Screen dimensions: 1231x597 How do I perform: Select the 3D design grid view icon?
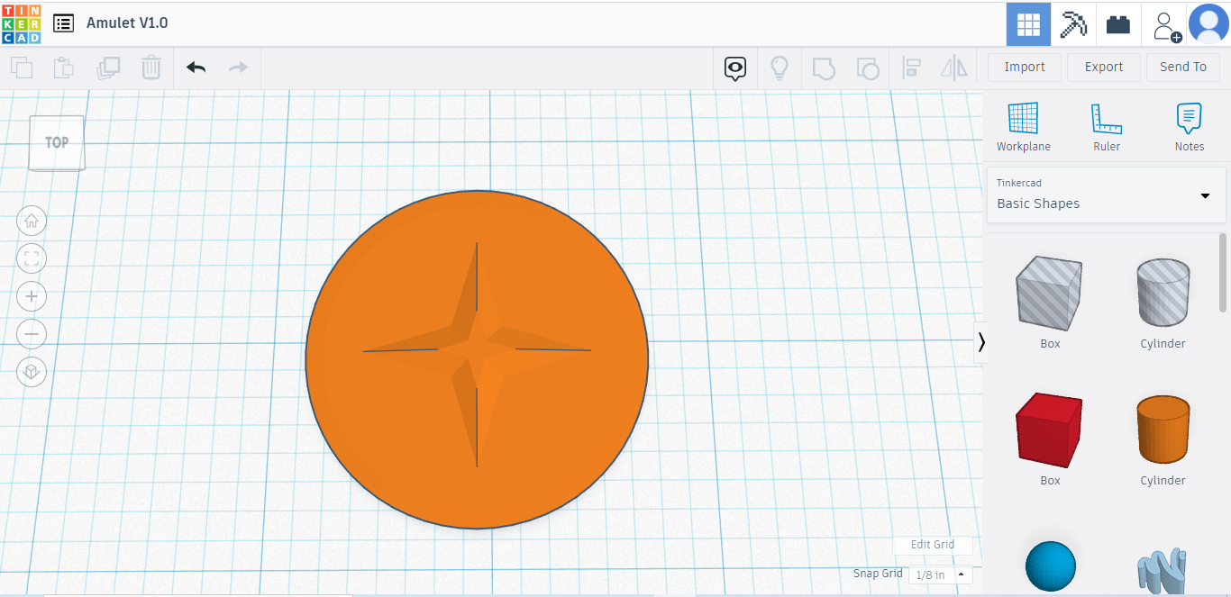coord(1028,24)
